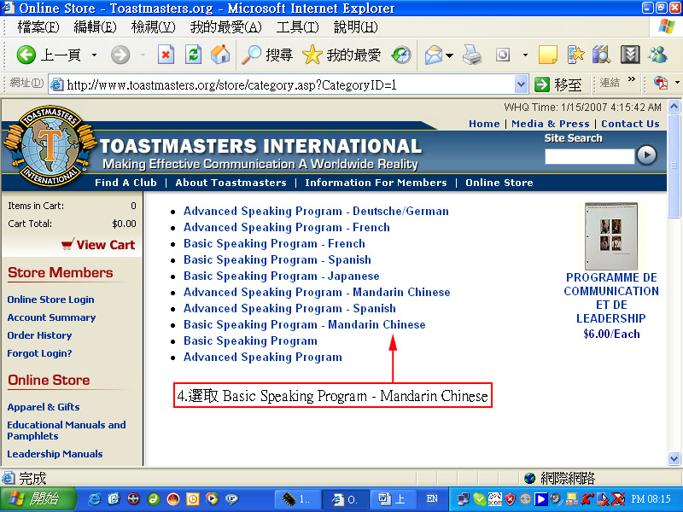Refresh the page with the toolbar Refresh icon
Viewport: 683px width, 512px height.
click(193, 55)
